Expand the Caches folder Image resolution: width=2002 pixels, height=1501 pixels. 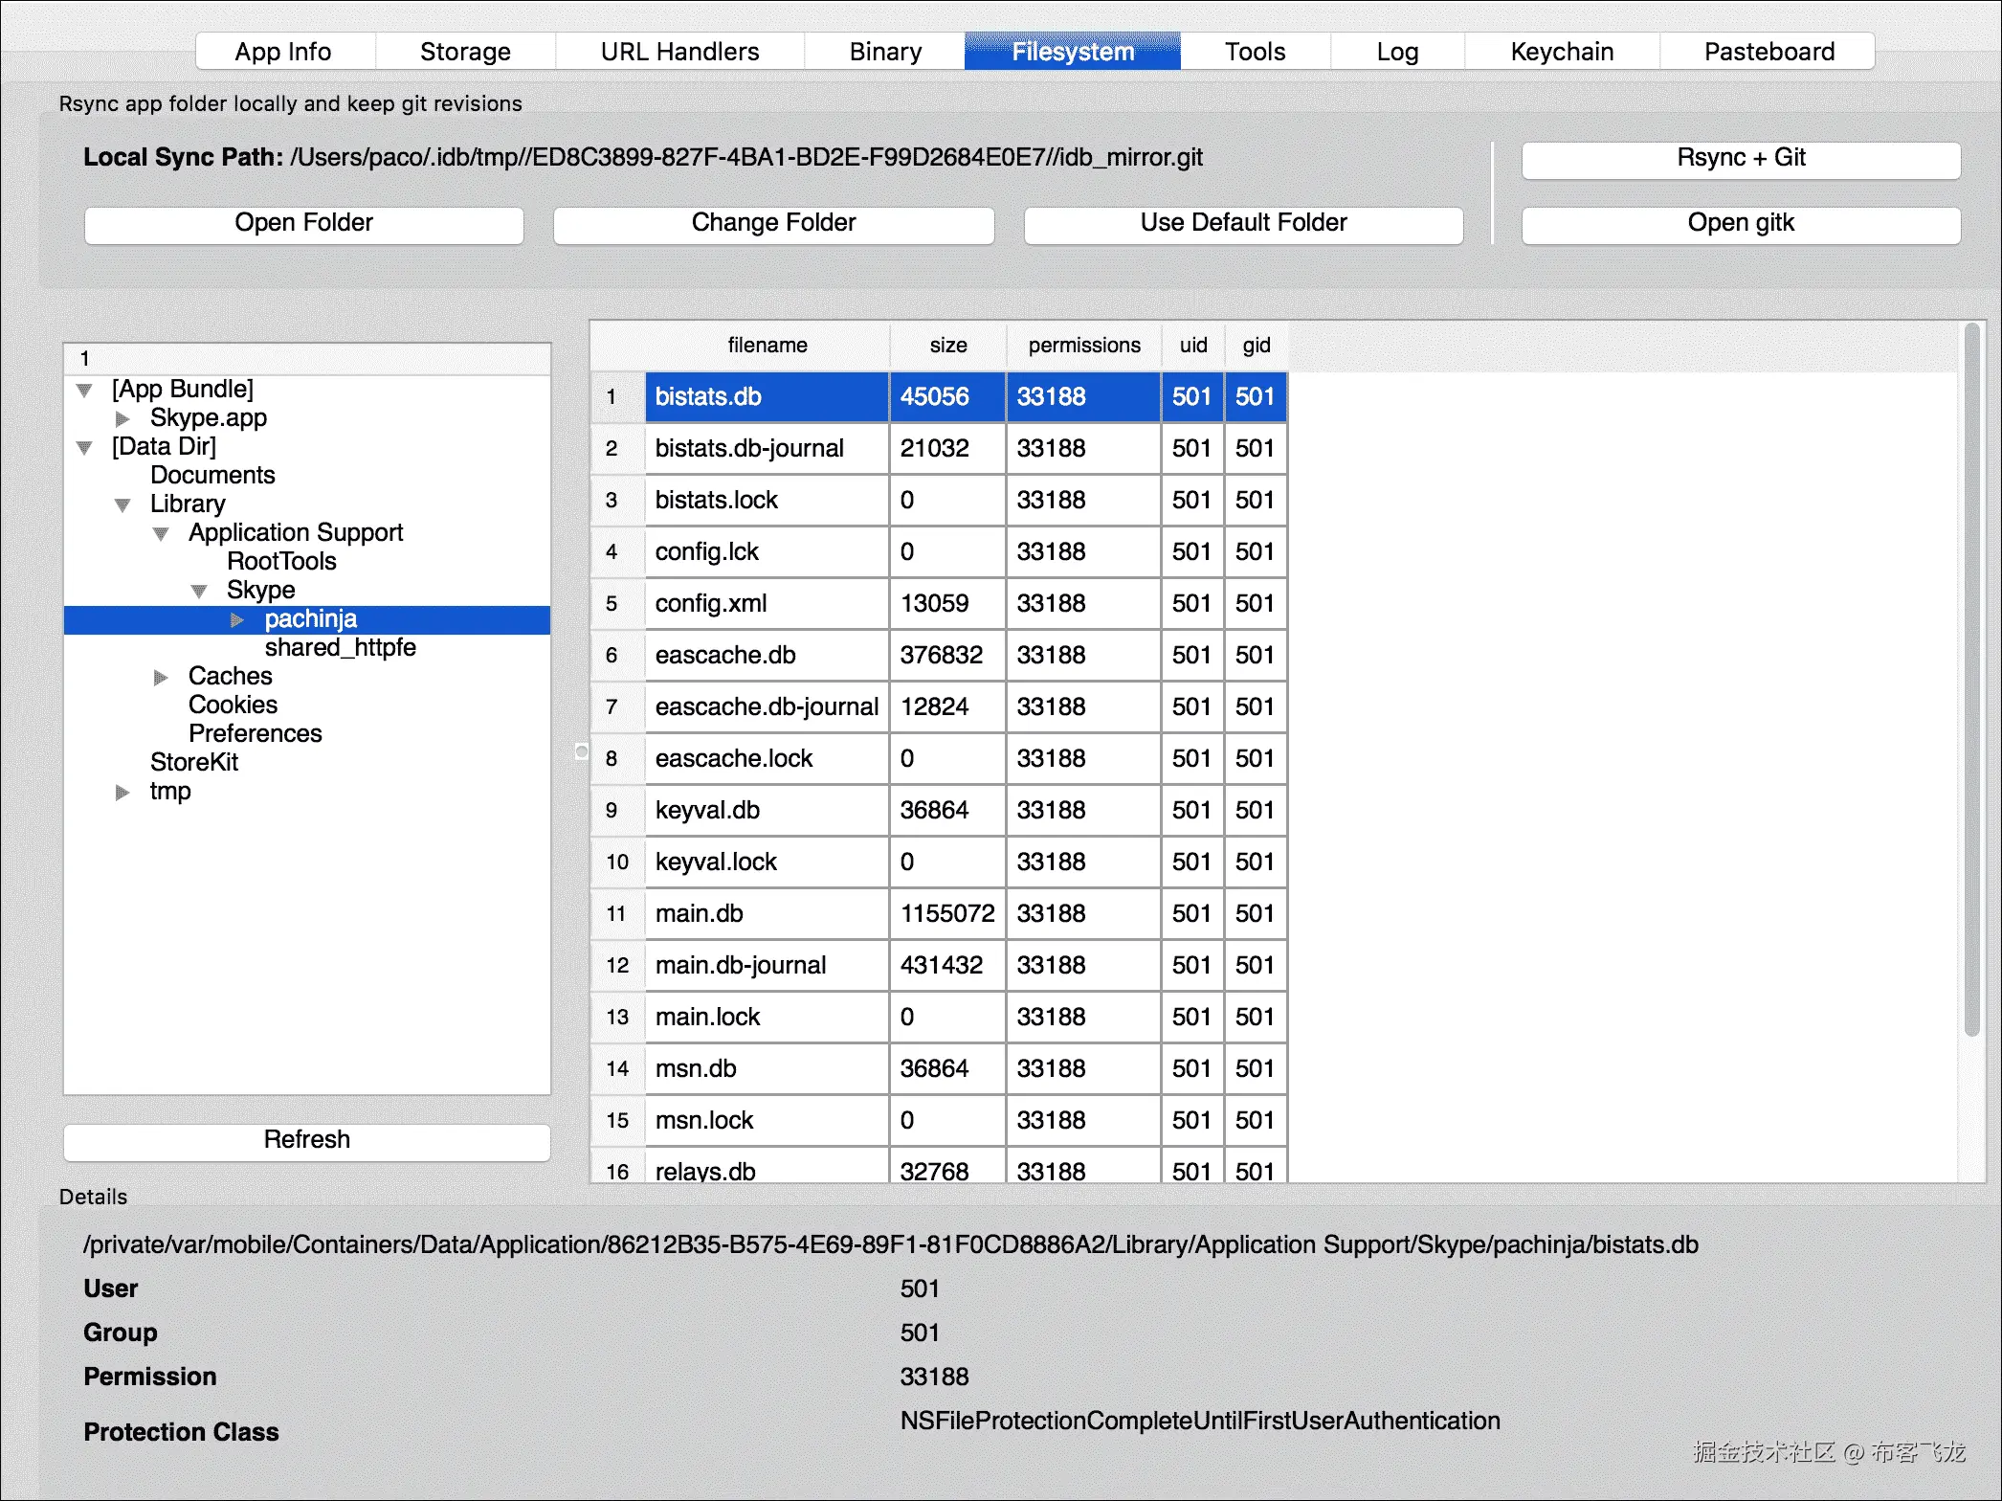click(161, 678)
